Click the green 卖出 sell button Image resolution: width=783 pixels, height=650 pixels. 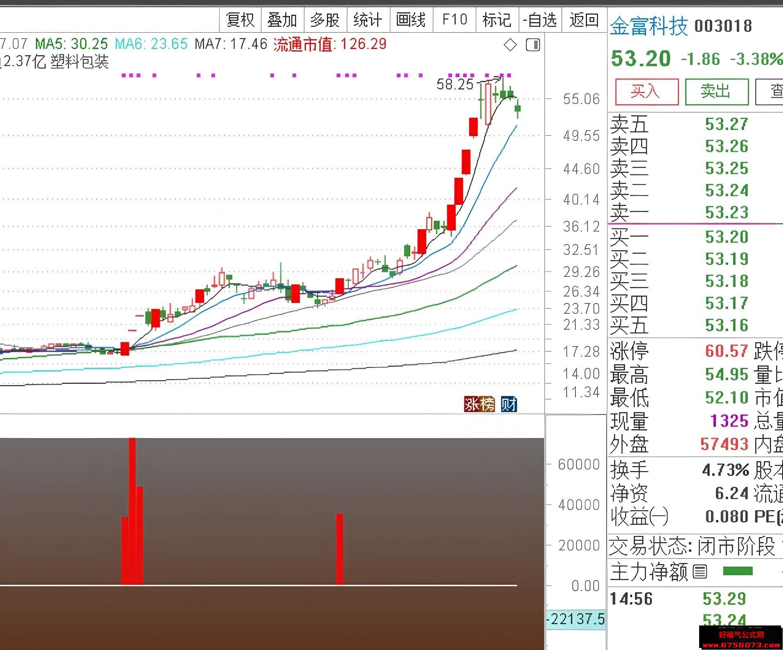coord(717,92)
